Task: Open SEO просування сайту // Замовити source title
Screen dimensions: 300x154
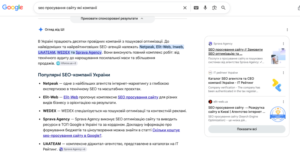Action: (x=236, y=52)
